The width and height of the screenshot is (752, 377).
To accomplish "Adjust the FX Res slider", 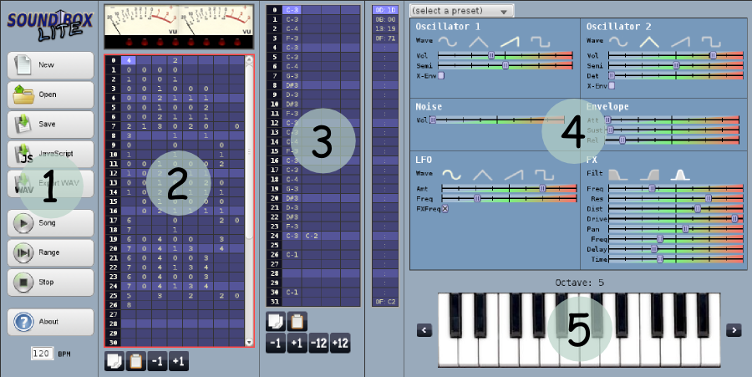I will 676,199.
